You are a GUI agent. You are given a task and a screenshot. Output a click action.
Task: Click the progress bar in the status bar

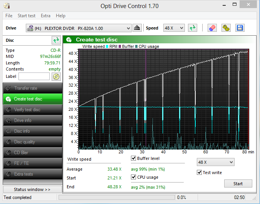pos(117,197)
